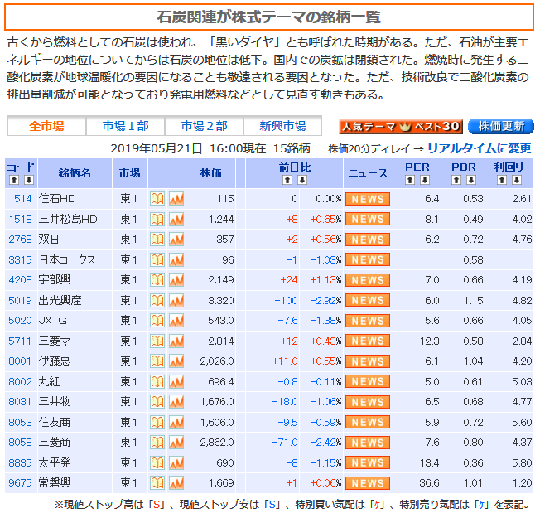Open the NEWS icon for 丸紅
The width and height of the screenshot is (540, 518).
[x=367, y=381]
